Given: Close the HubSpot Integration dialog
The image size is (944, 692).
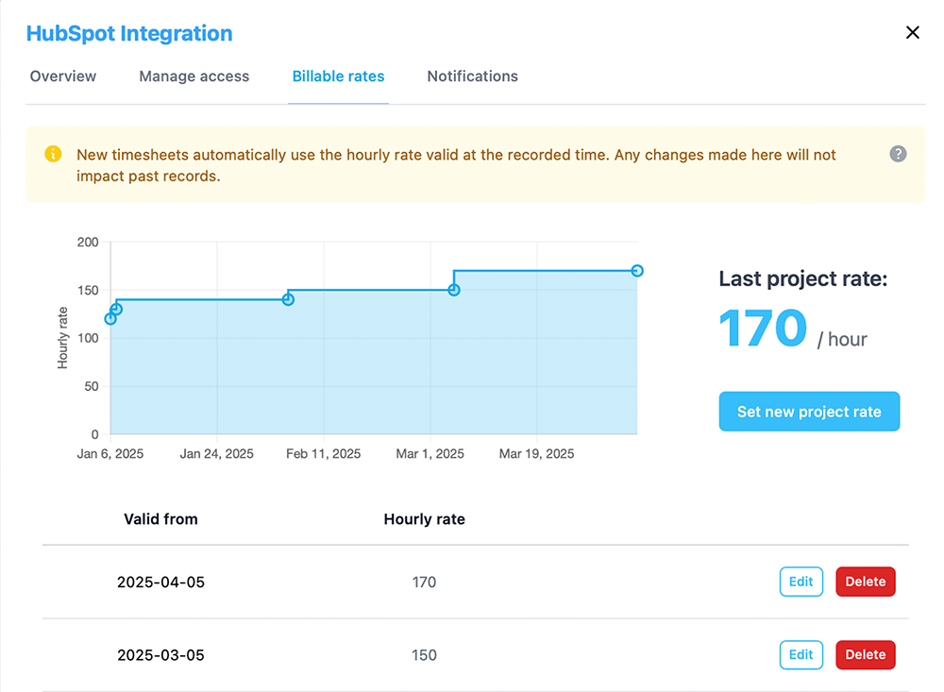Looking at the screenshot, I should click(x=912, y=32).
